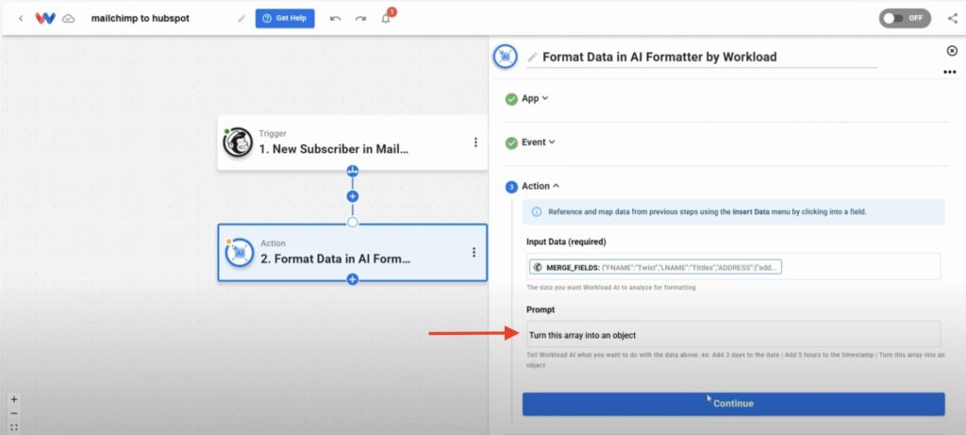
Task: Expand the App section
Action: (x=535, y=98)
